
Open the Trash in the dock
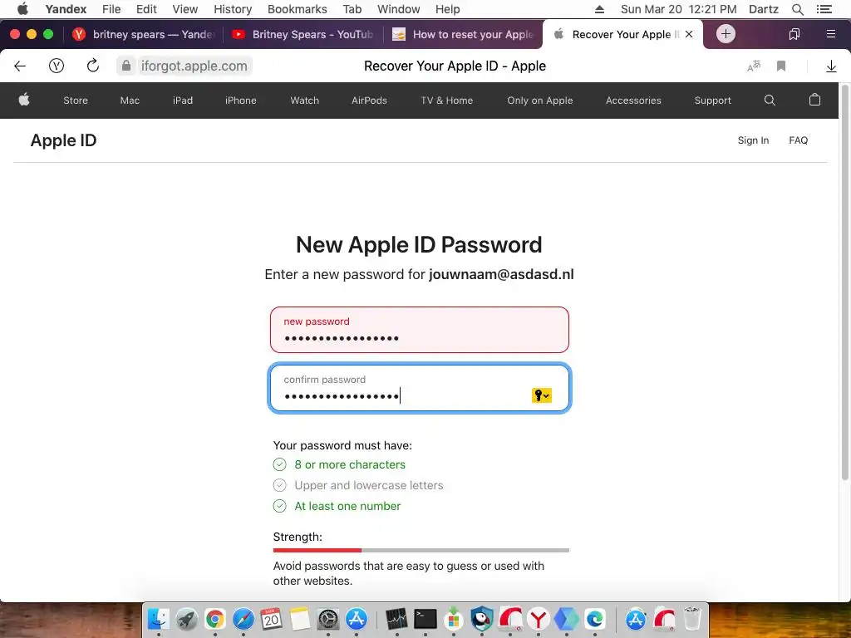[692, 618]
